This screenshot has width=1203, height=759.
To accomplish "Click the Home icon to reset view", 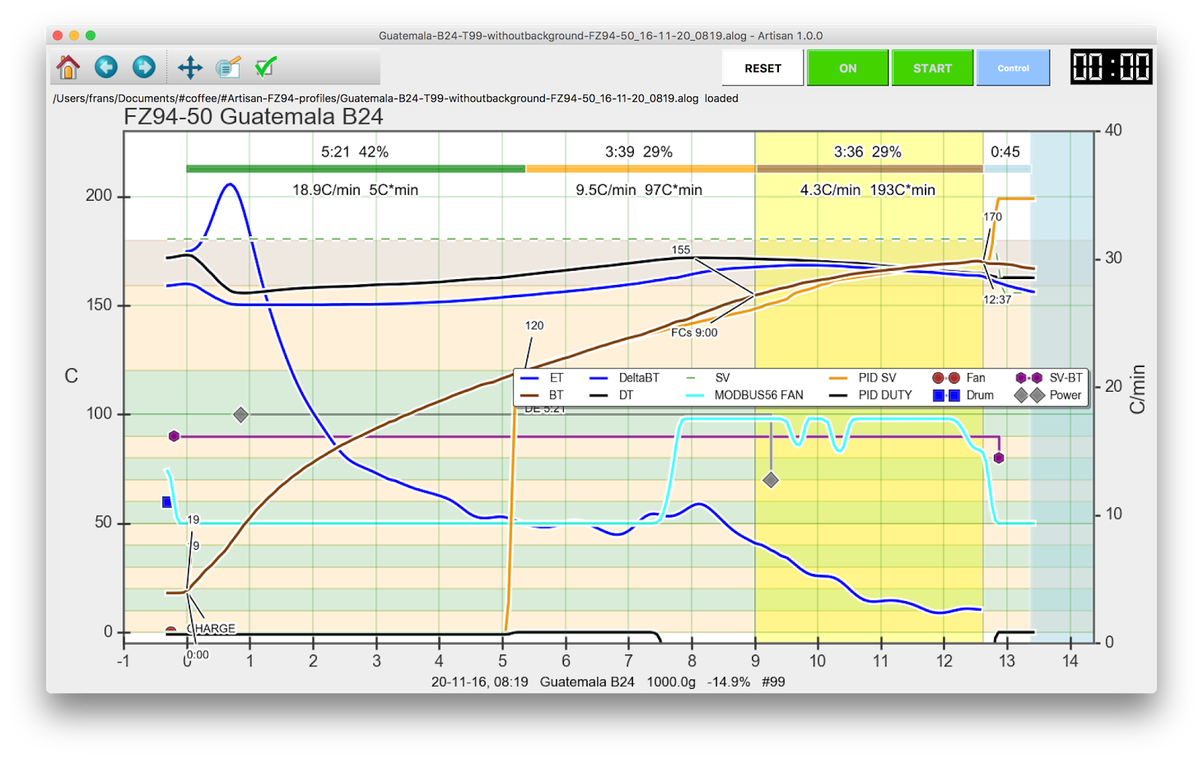I will click(68, 68).
